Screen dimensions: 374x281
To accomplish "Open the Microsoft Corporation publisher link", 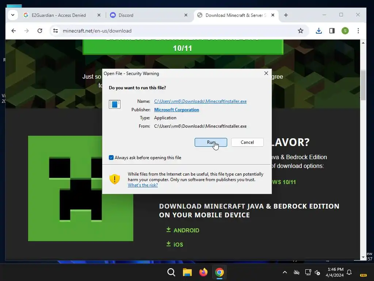I will 176,110.
